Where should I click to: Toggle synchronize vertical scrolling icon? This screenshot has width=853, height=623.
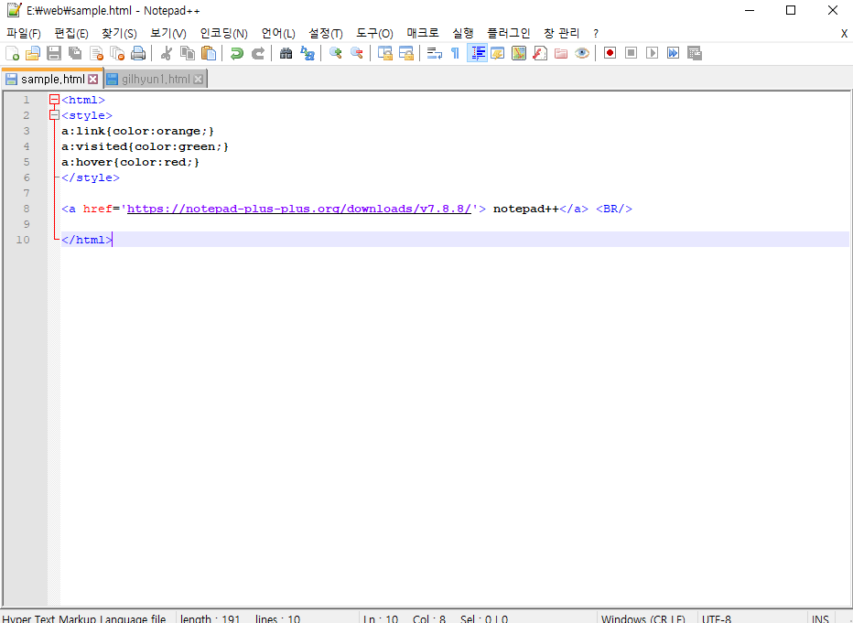pos(385,53)
